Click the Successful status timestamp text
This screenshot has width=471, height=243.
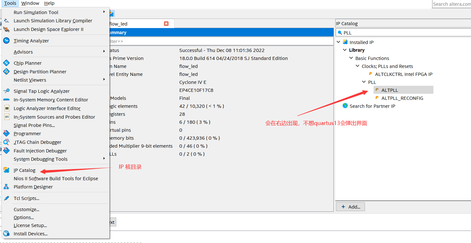[222, 50]
